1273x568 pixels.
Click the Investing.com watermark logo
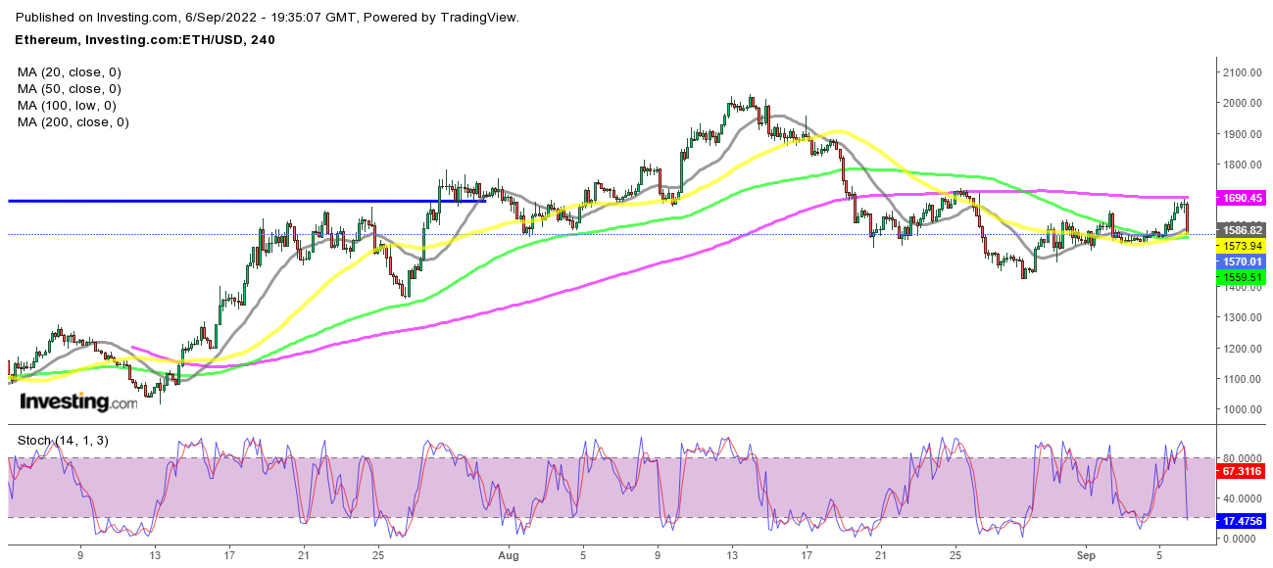click(x=78, y=402)
